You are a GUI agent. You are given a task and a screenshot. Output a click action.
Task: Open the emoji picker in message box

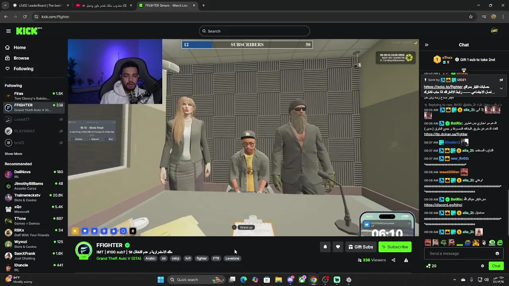pos(497,253)
